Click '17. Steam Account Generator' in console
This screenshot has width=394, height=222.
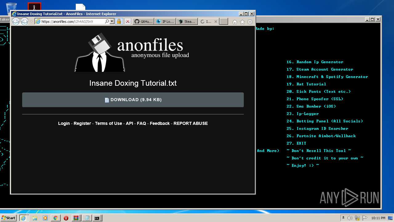point(320,69)
